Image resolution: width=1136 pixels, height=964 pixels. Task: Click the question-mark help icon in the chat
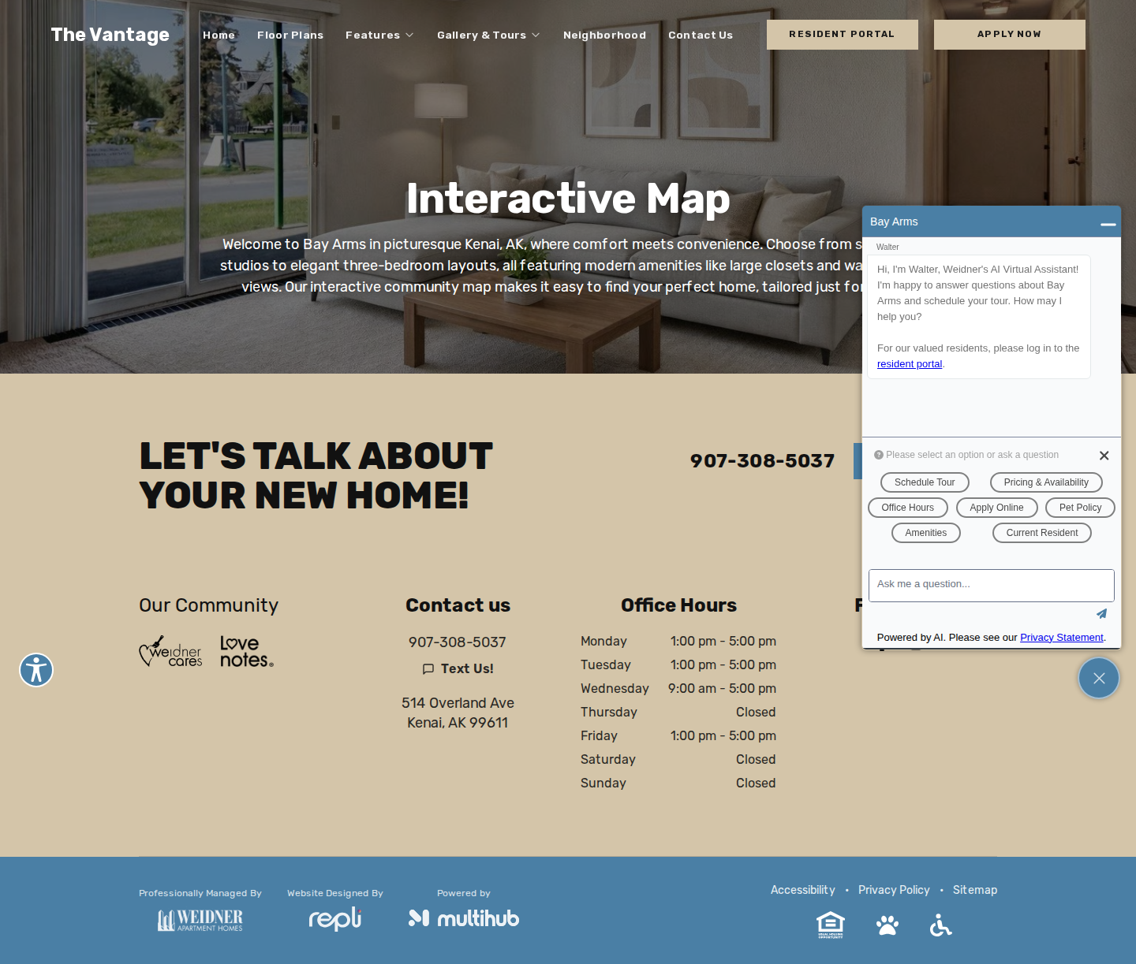(879, 455)
